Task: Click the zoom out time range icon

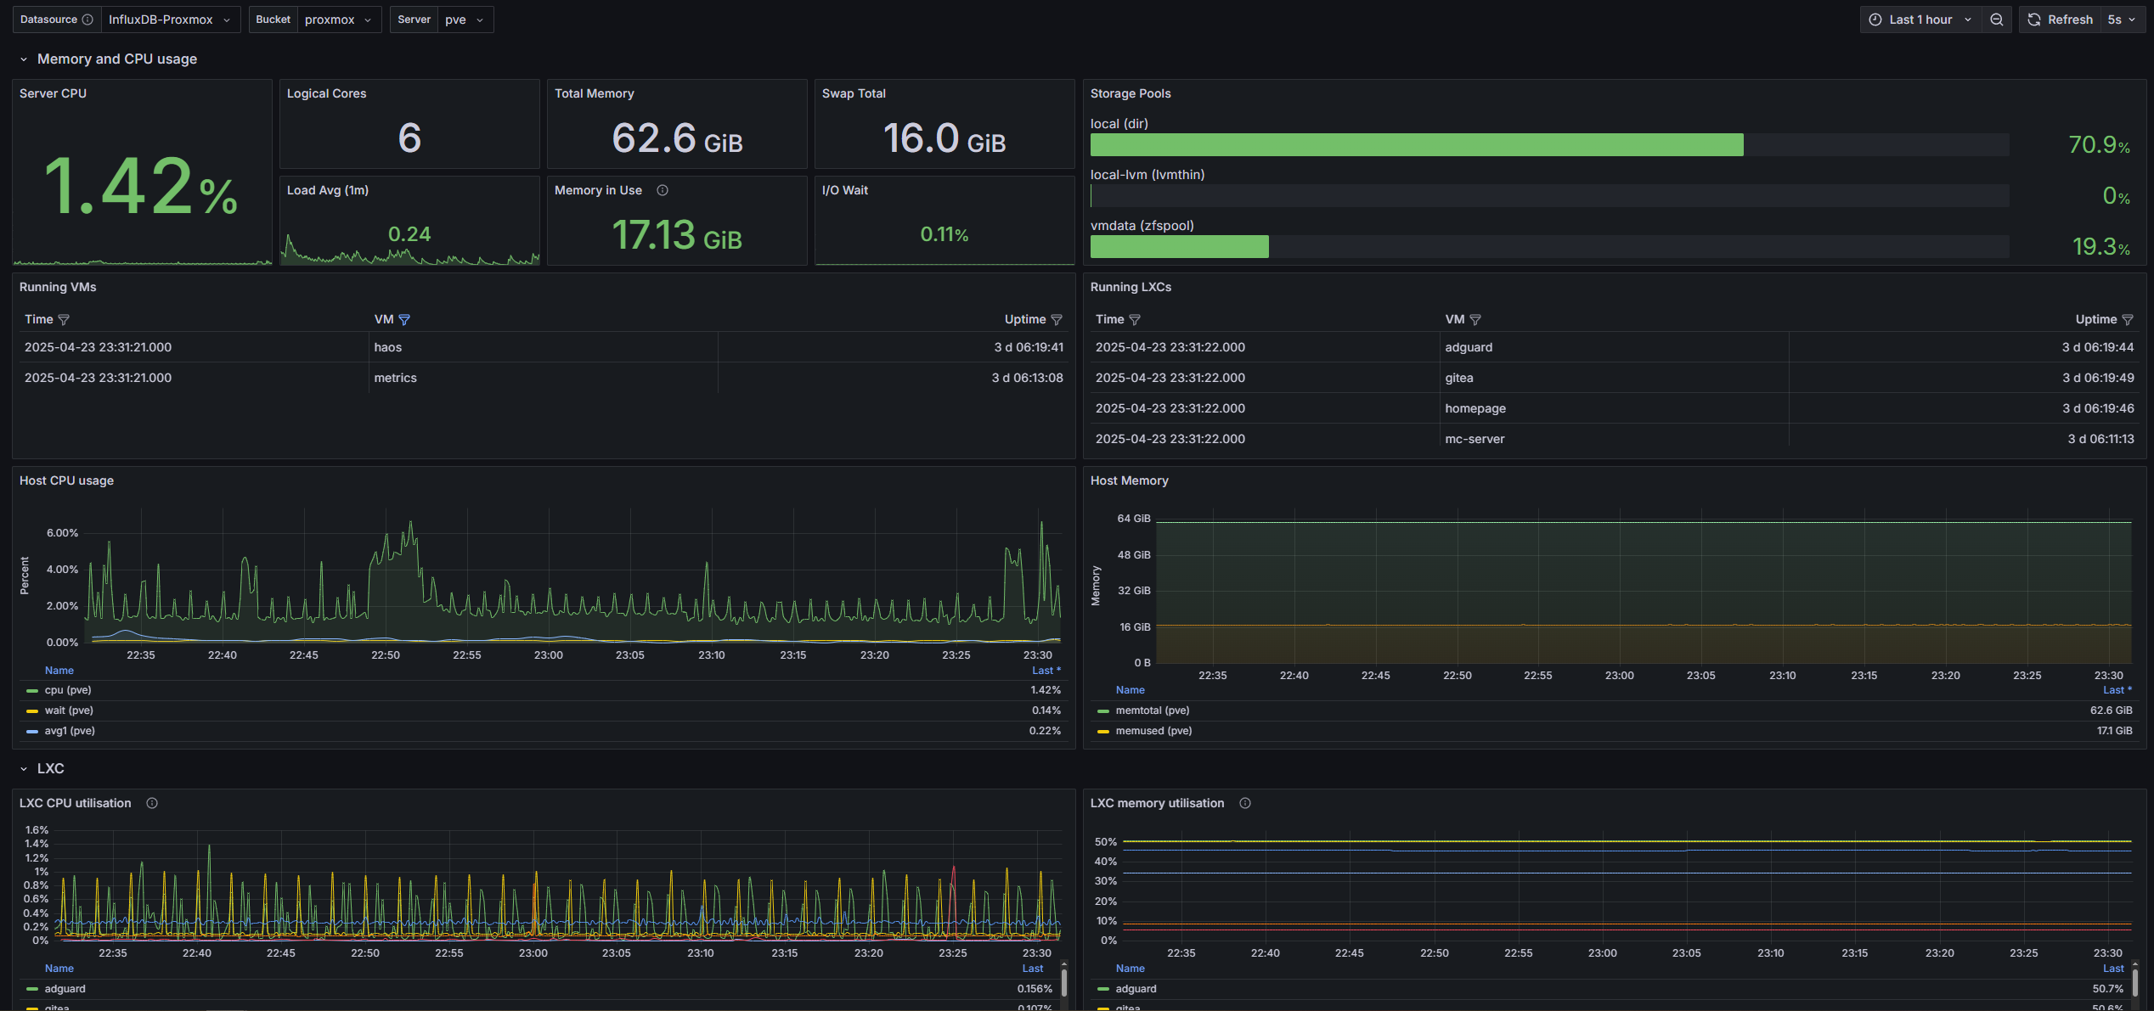Action: (x=1996, y=20)
